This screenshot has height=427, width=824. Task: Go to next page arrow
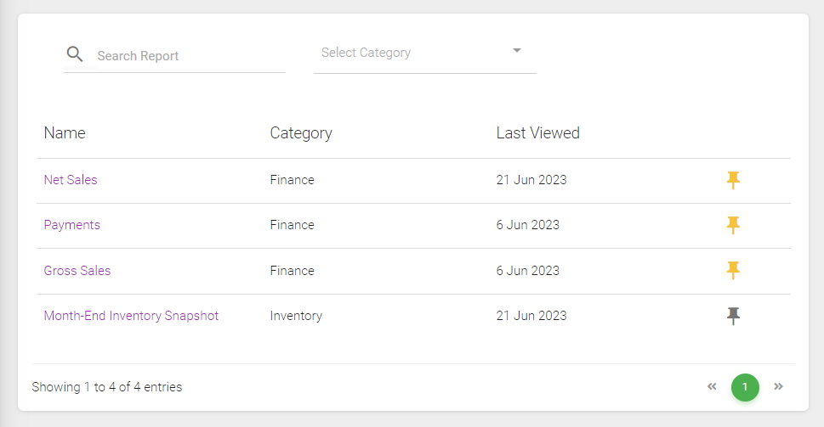click(x=778, y=387)
